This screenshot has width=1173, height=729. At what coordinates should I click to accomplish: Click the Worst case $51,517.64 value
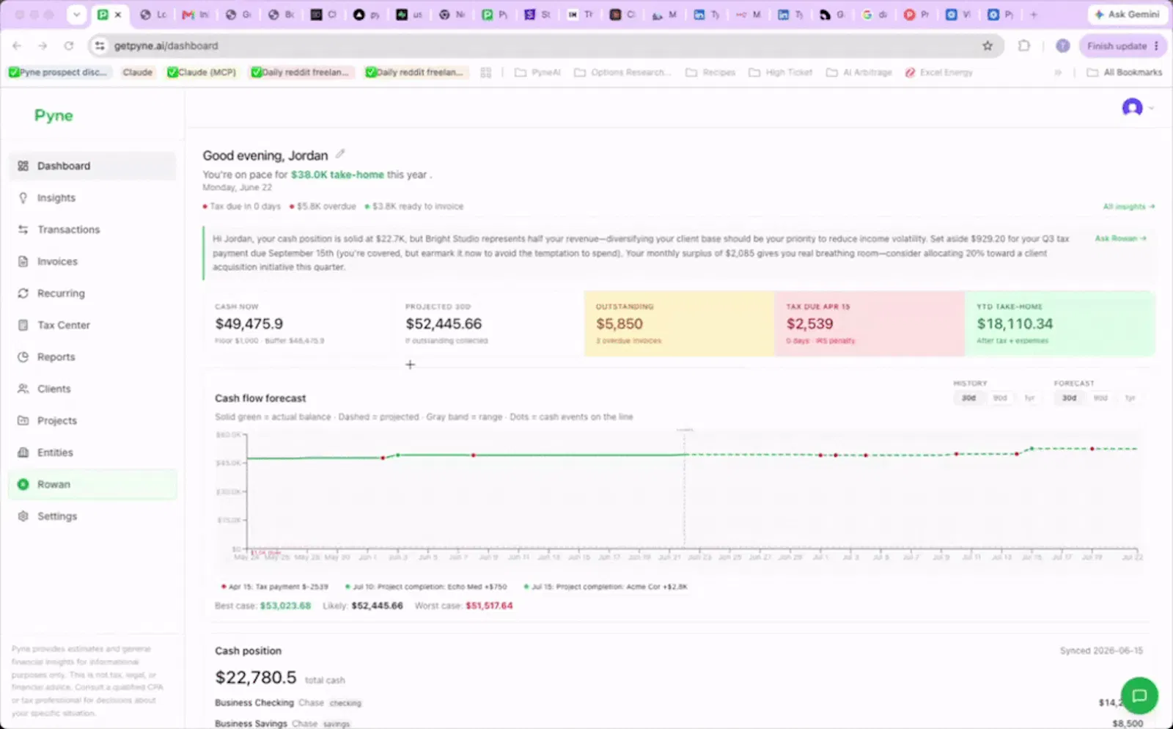click(489, 606)
